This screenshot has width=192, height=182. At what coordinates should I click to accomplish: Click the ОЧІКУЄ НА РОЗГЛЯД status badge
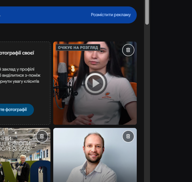point(78,48)
